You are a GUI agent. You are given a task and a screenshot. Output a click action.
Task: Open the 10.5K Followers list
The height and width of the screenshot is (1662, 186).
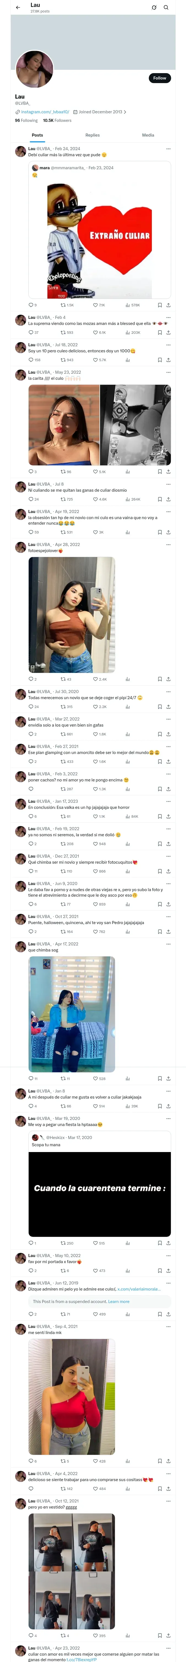pyautogui.click(x=57, y=121)
